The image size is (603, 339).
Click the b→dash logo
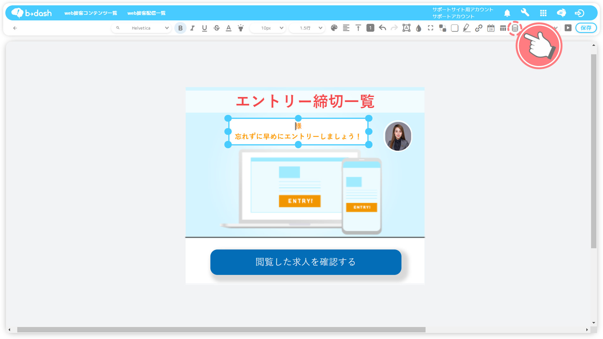(31, 13)
